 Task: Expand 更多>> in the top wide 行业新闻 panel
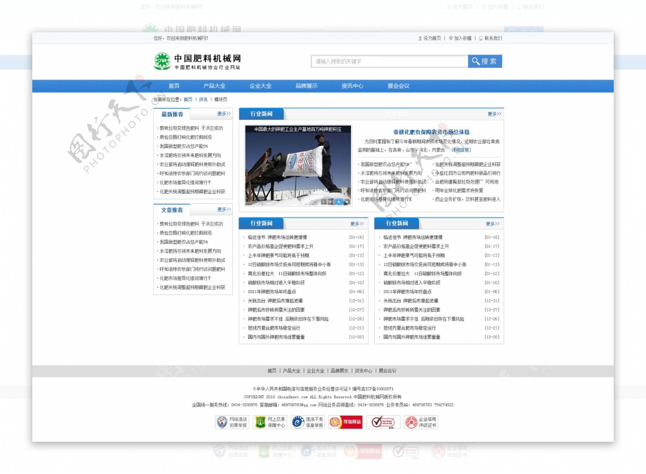[494, 114]
